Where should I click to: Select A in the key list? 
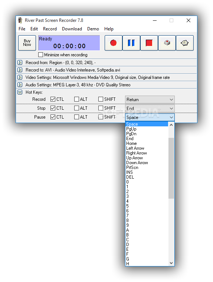click(x=147, y=230)
